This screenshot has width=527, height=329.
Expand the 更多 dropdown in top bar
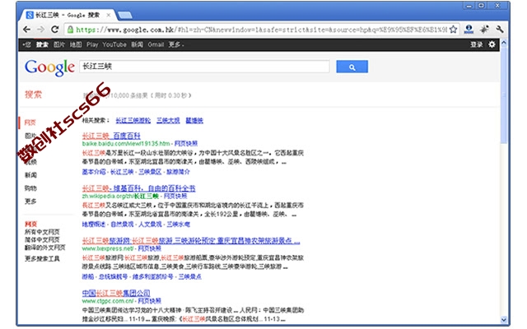(x=175, y=44)
